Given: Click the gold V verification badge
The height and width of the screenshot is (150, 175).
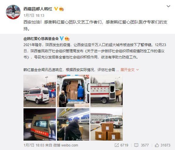Looking at the screenshot, I should click(x=56, y=9).
